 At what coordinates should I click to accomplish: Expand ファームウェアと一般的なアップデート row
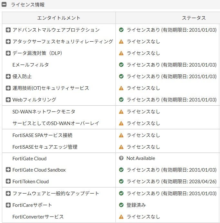[8, 194]
